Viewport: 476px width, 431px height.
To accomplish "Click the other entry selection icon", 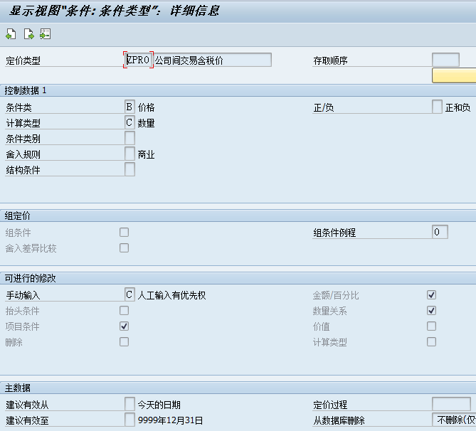I will pos(46,34).
